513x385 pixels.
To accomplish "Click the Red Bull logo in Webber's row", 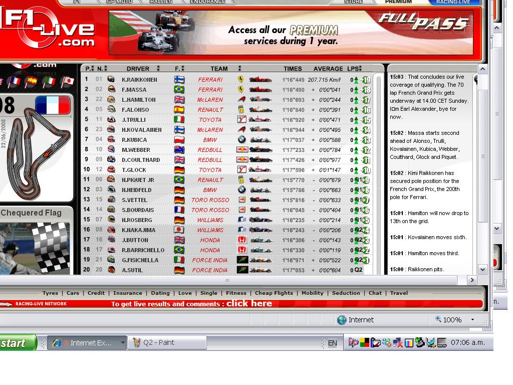I will [241, 150].
